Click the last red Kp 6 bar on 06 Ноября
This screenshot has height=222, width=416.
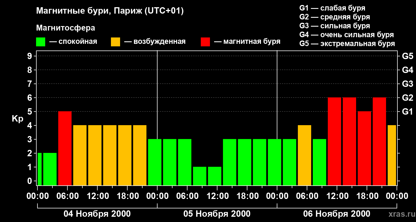point(379,141)
